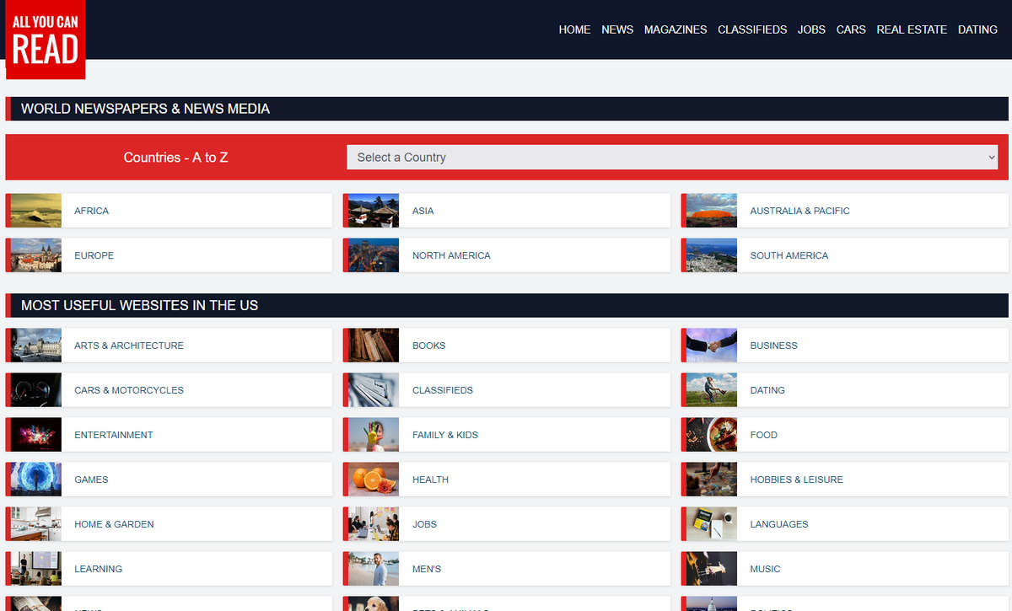Open the Hobbies & Leisure link
This screenshot has height=611, width=1012.
(797, 480)
